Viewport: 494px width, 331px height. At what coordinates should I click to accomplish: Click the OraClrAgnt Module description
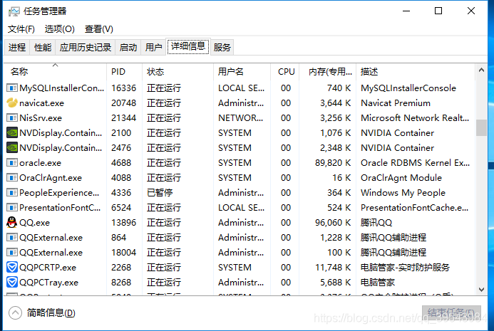tap(401, 178)
